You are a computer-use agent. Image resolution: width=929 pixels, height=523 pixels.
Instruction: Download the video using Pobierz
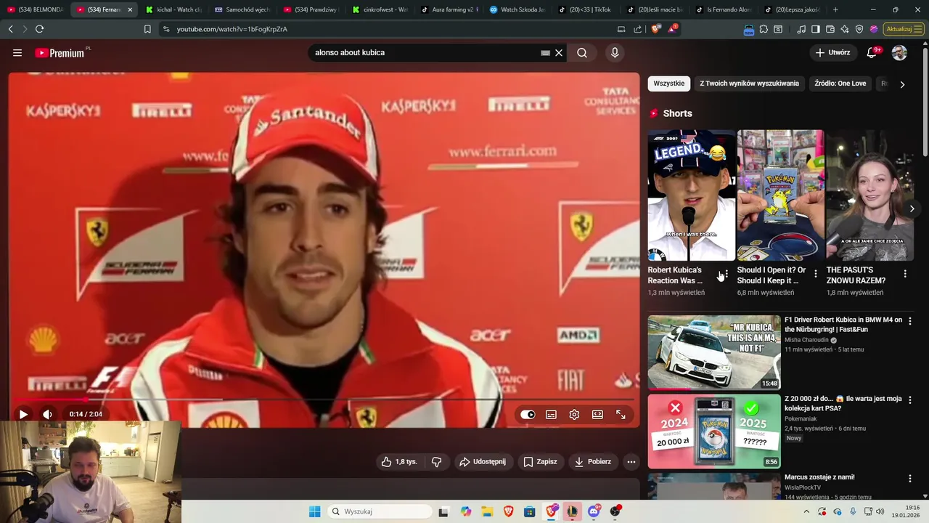coord(592,462)
